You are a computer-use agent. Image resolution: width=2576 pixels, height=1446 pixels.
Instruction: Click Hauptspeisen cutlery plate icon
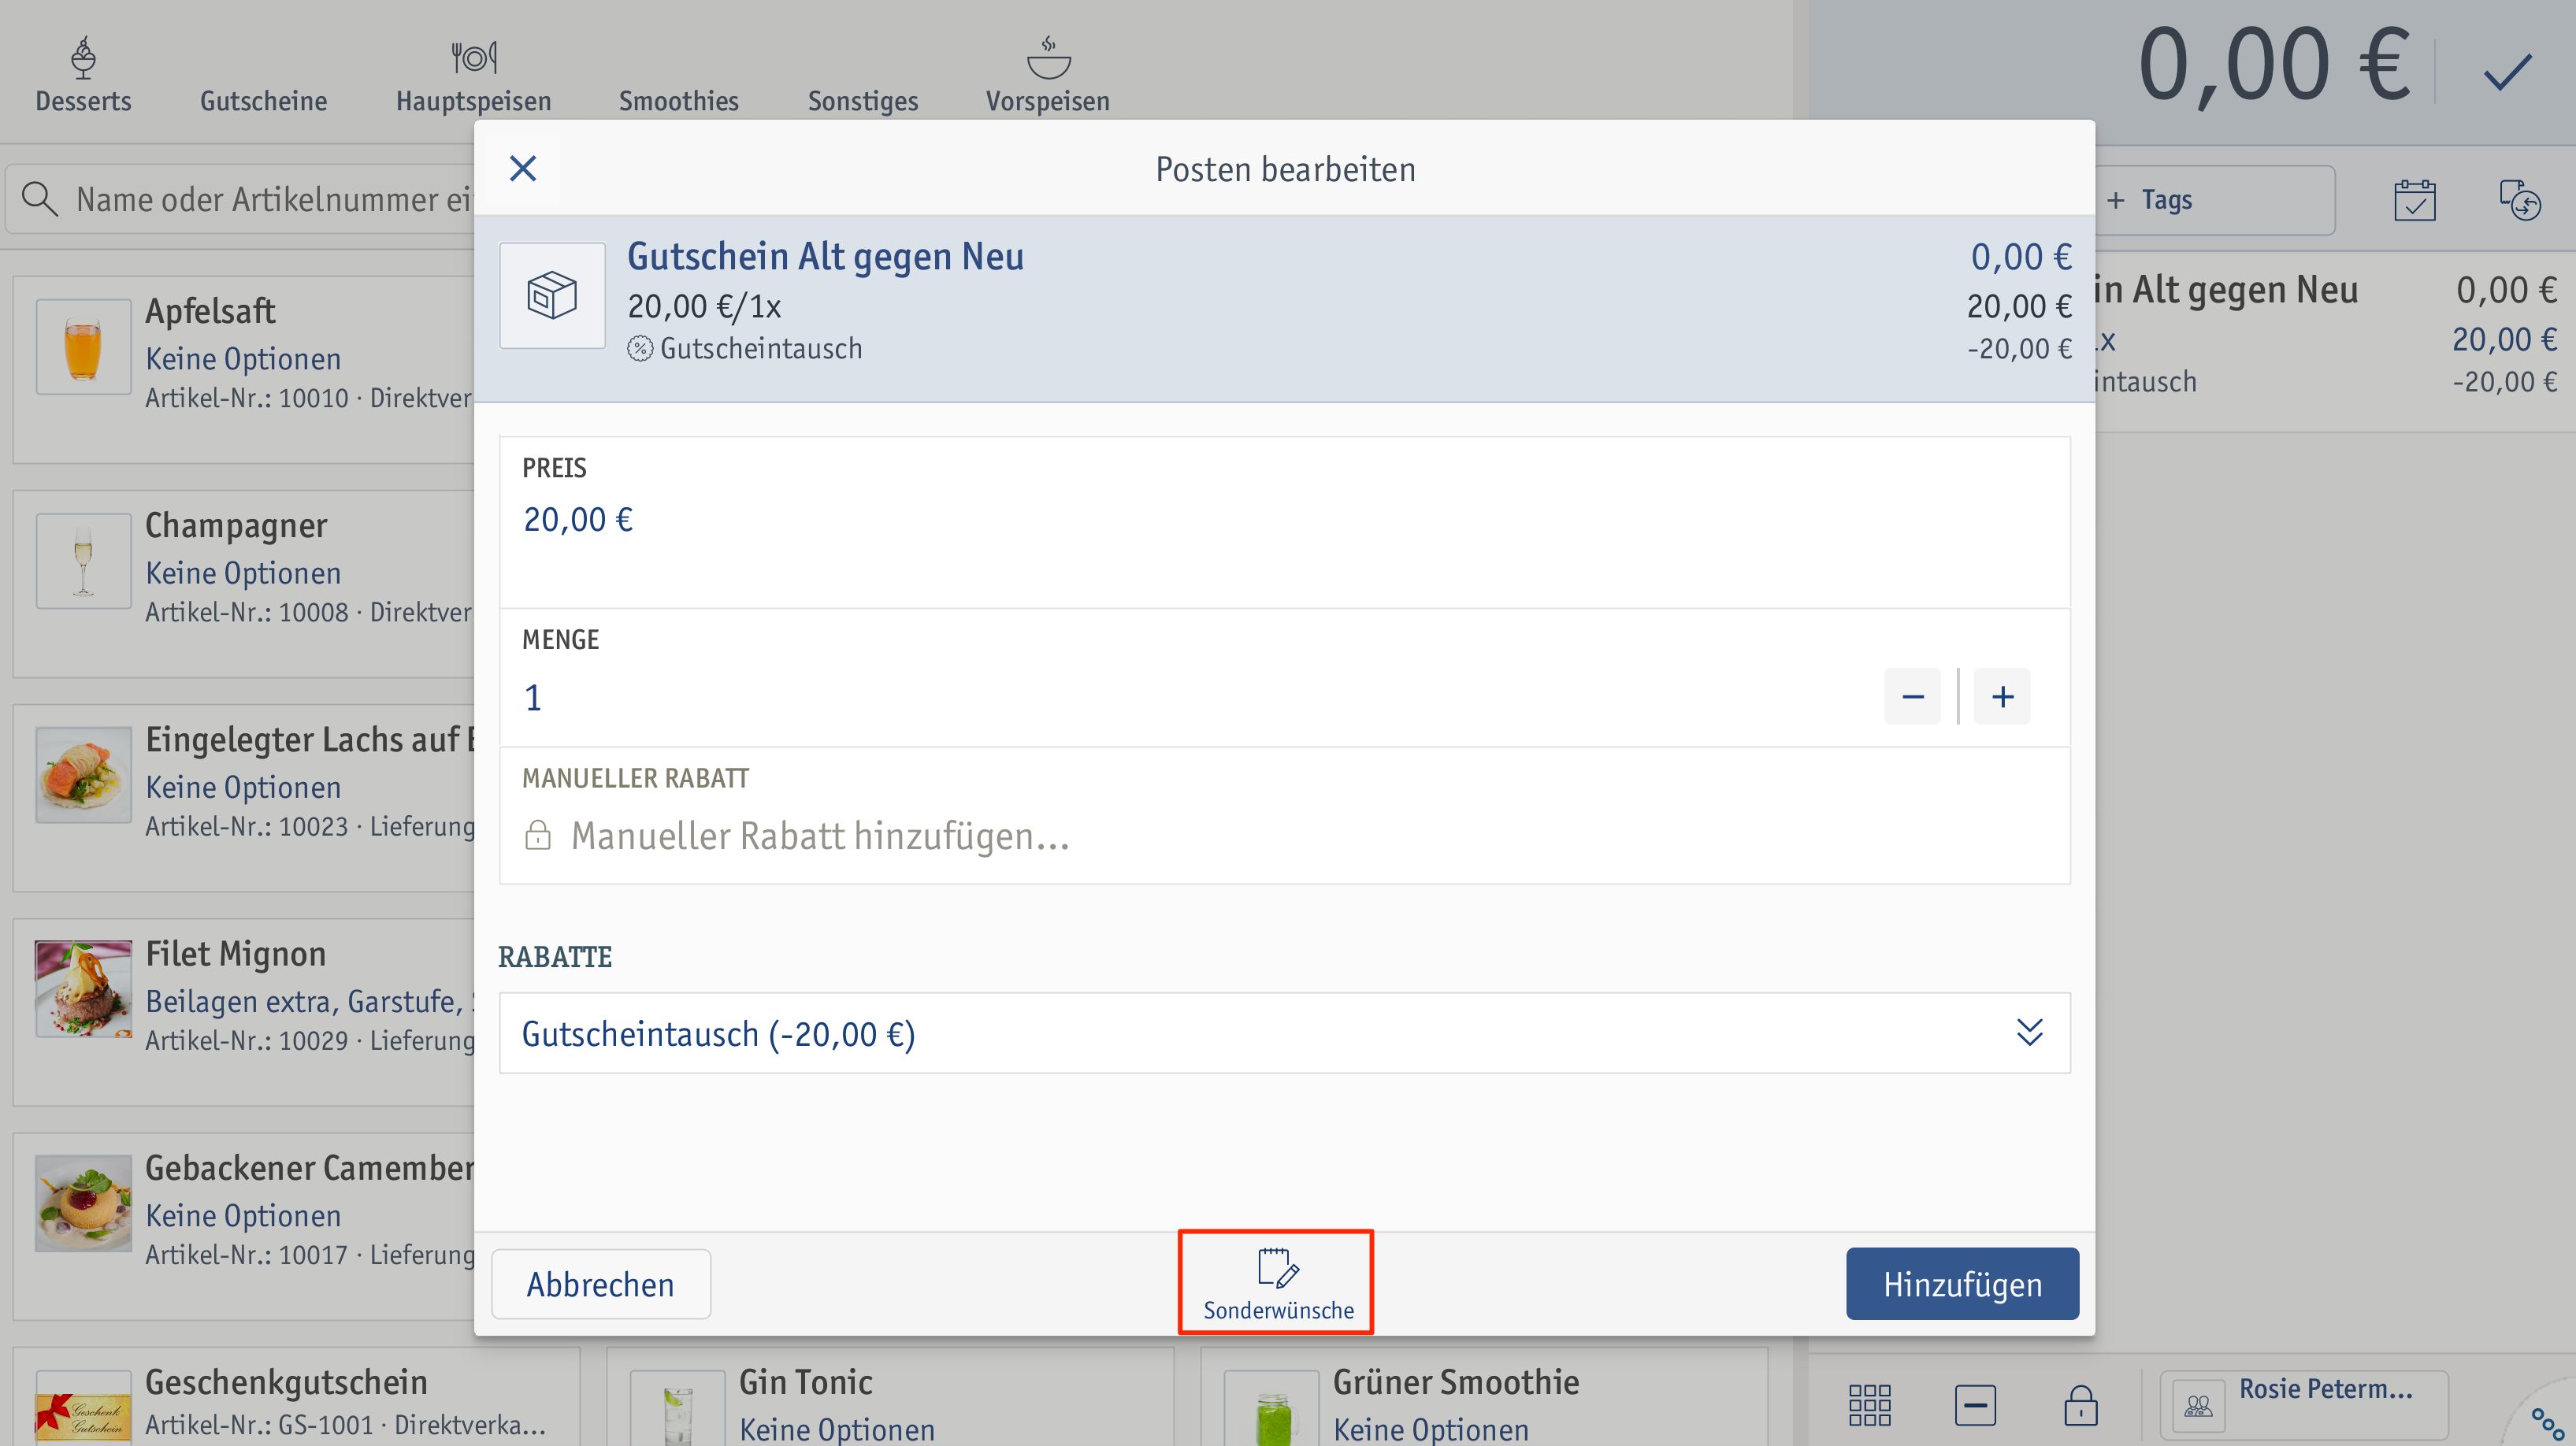(x=473, y=57)
